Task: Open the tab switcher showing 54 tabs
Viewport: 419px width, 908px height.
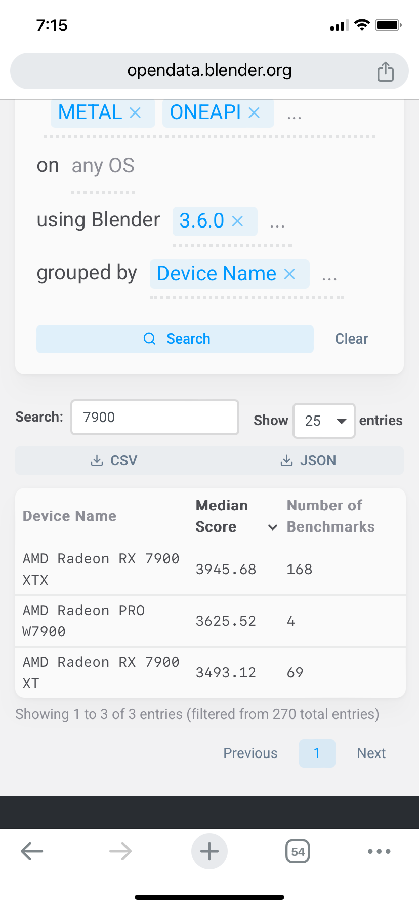Action: pyautogui.click(x=298, y=851)
